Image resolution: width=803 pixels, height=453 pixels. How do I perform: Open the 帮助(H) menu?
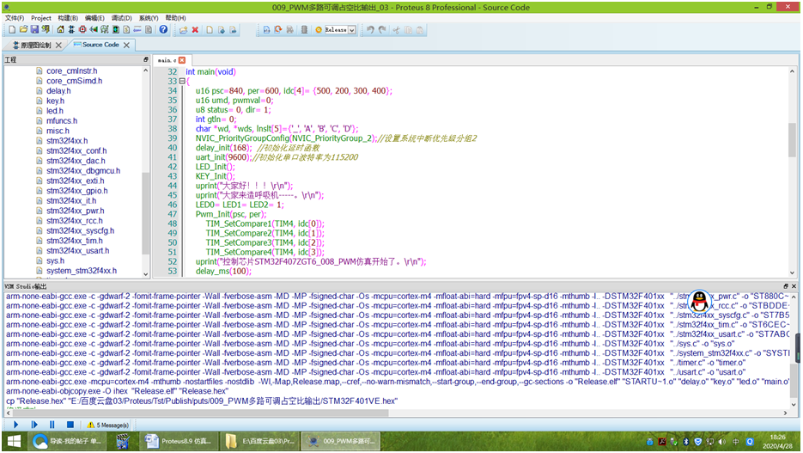tap(176, 18)
